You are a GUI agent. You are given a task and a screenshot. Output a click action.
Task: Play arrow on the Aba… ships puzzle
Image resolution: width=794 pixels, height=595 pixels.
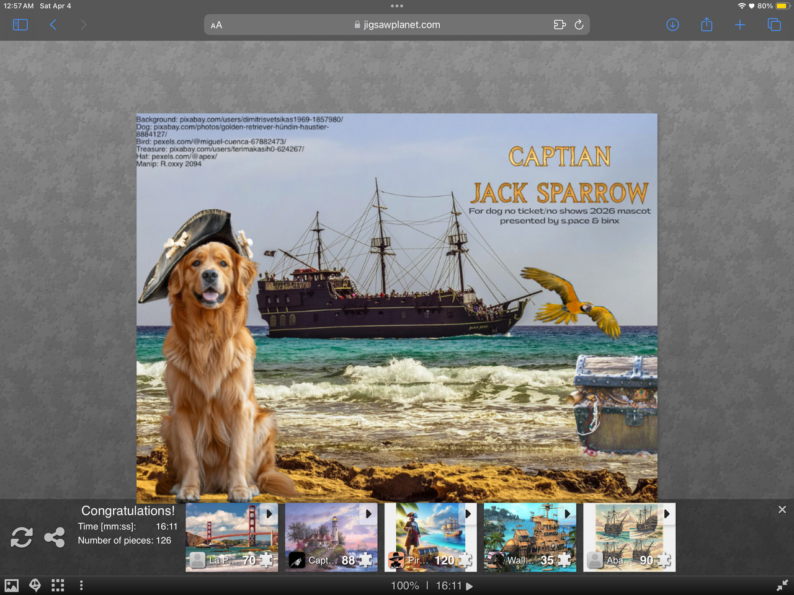(666, 514)
